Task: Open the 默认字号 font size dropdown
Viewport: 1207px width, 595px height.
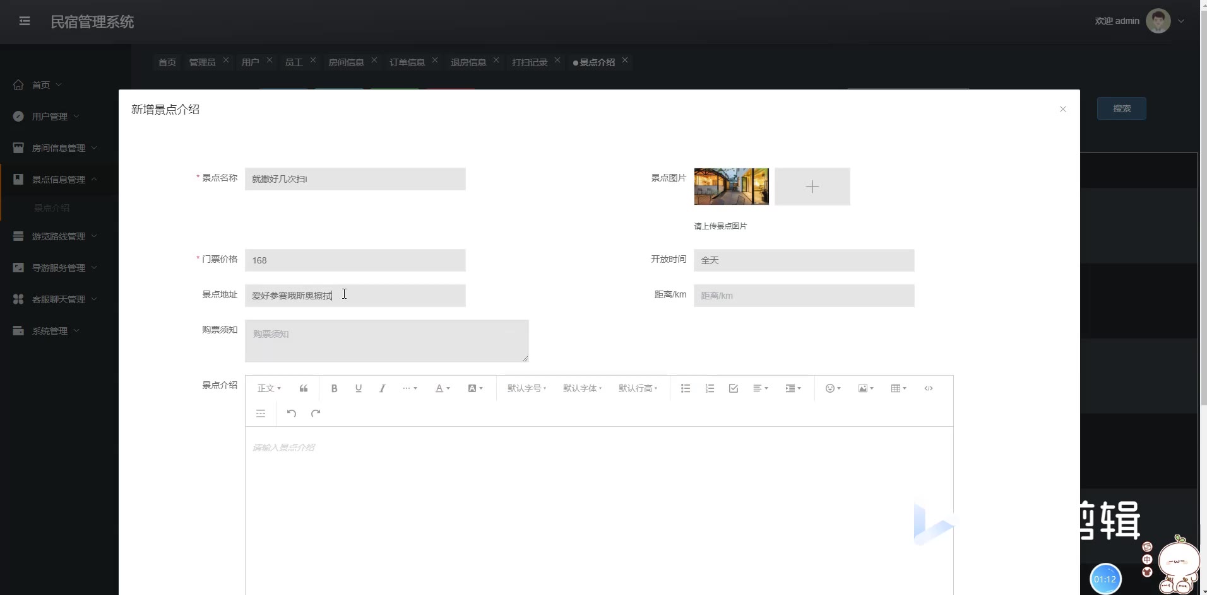Action: coord(526,388)
